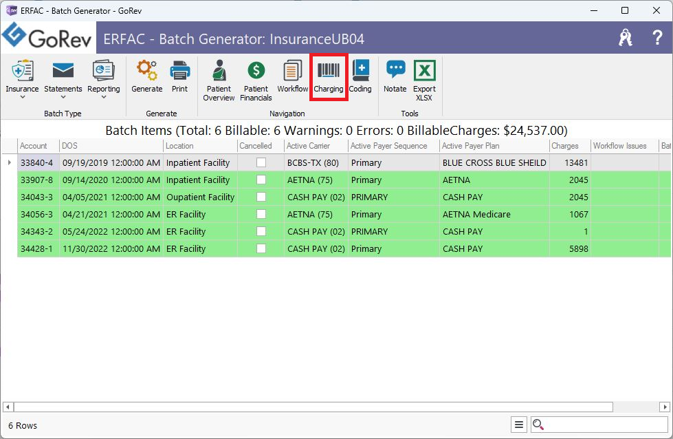This screenshot has width=673, height=439.
Task: Sort by the Cancelled column header
Action: 261,146
